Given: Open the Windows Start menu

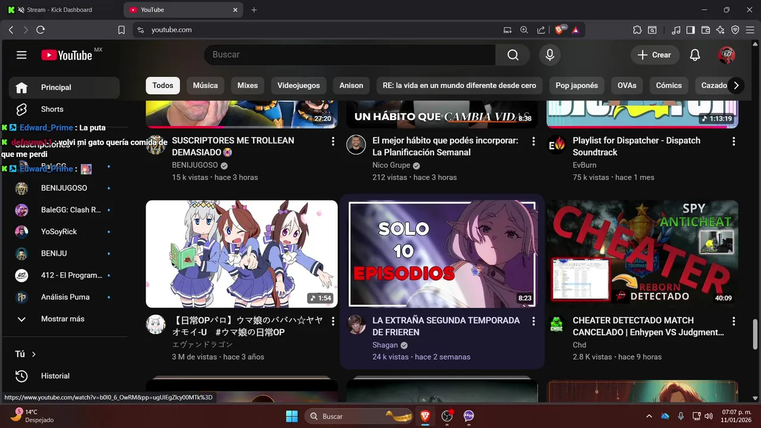Looking at the screenshot, I should click(x=291, y=416).
